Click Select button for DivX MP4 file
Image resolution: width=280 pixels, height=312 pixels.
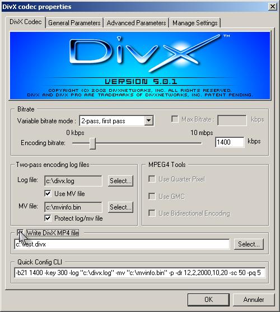point(249,244)
